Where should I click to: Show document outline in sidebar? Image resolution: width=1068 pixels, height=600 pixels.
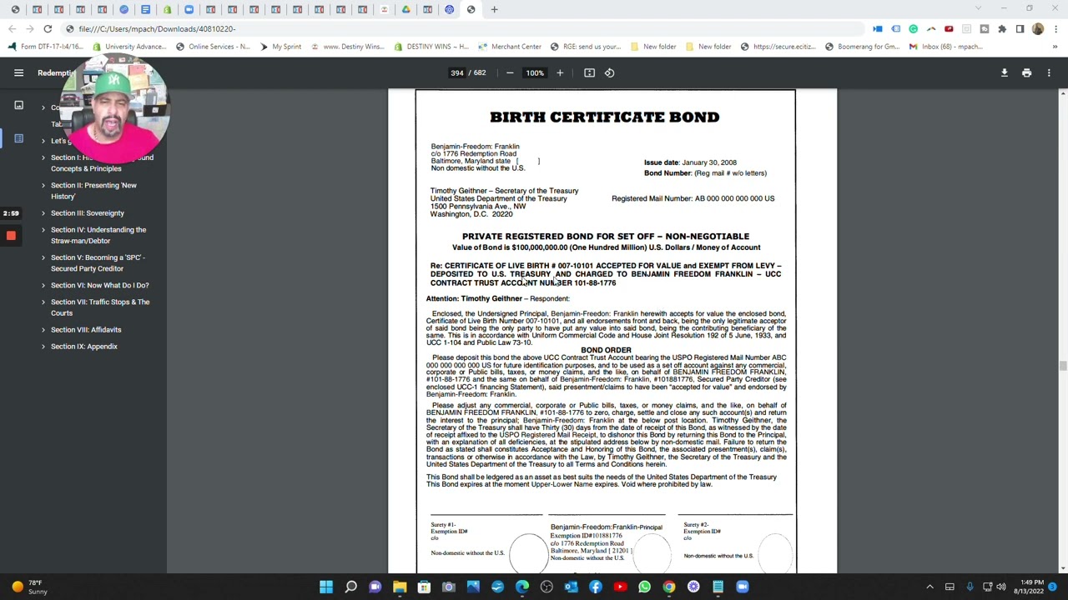click(x=18, y=138)
